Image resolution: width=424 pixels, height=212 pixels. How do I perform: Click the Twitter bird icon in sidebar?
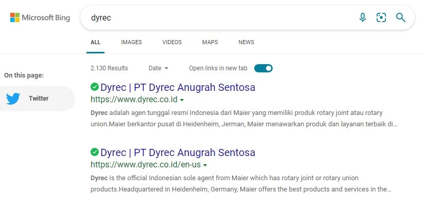click(x=13, y=99)
